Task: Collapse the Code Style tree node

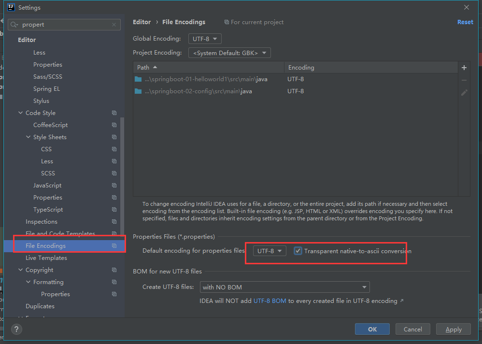Action: coord(21,113)
